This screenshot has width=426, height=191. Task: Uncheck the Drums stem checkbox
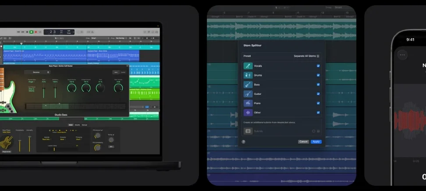pos(318,75)
